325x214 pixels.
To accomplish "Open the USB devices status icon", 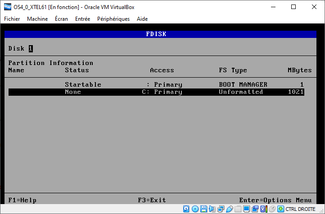I will point(230,209).
